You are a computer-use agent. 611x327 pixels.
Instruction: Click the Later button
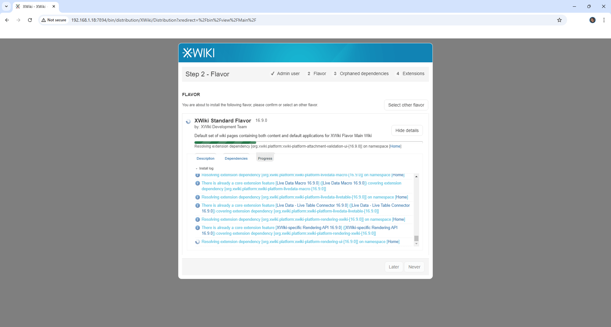394,267
